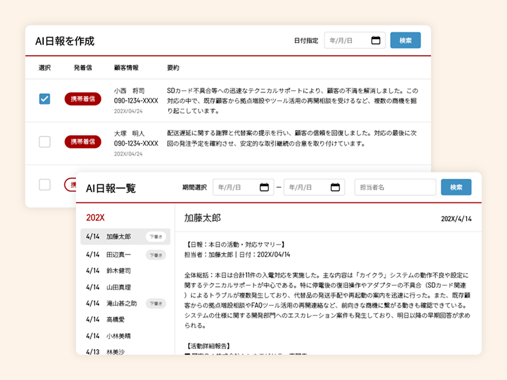Click customer name 小西 将司

(129, 91)
